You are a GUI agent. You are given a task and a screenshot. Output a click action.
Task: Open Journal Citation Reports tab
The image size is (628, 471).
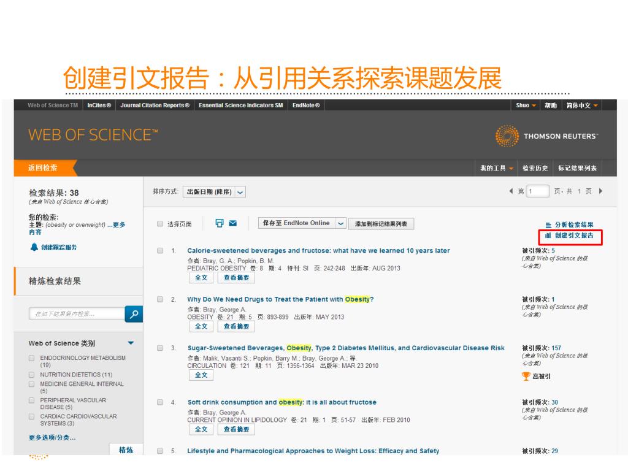point(155,105)
